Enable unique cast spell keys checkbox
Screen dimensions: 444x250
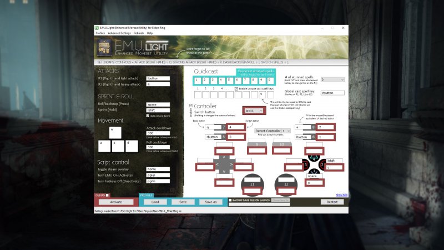236,88
